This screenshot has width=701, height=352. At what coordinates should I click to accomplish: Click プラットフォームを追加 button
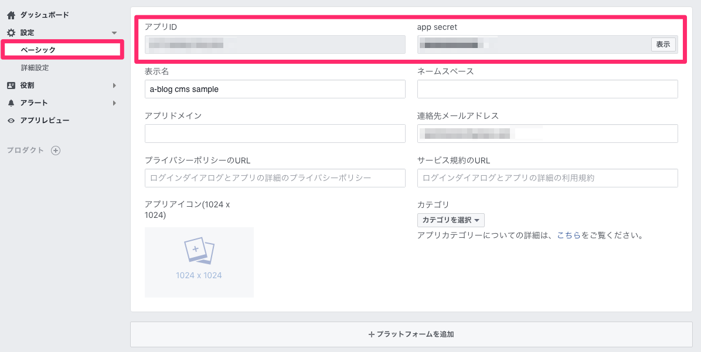[x=411, y=334]
